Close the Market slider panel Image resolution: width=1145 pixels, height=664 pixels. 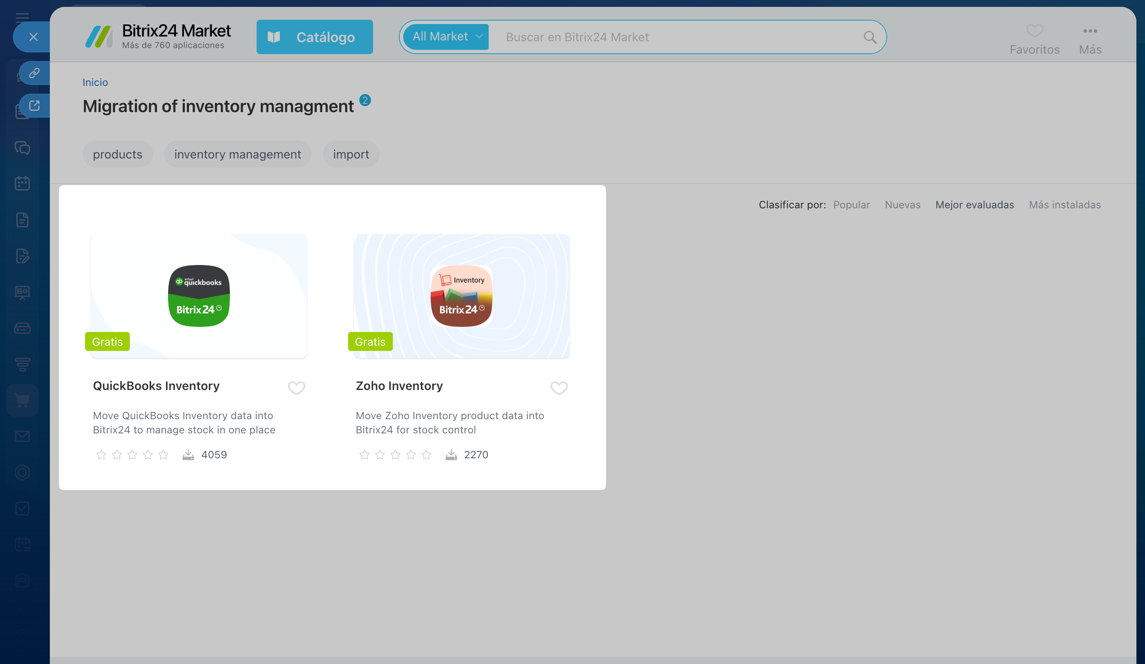(x=33, y=37)
